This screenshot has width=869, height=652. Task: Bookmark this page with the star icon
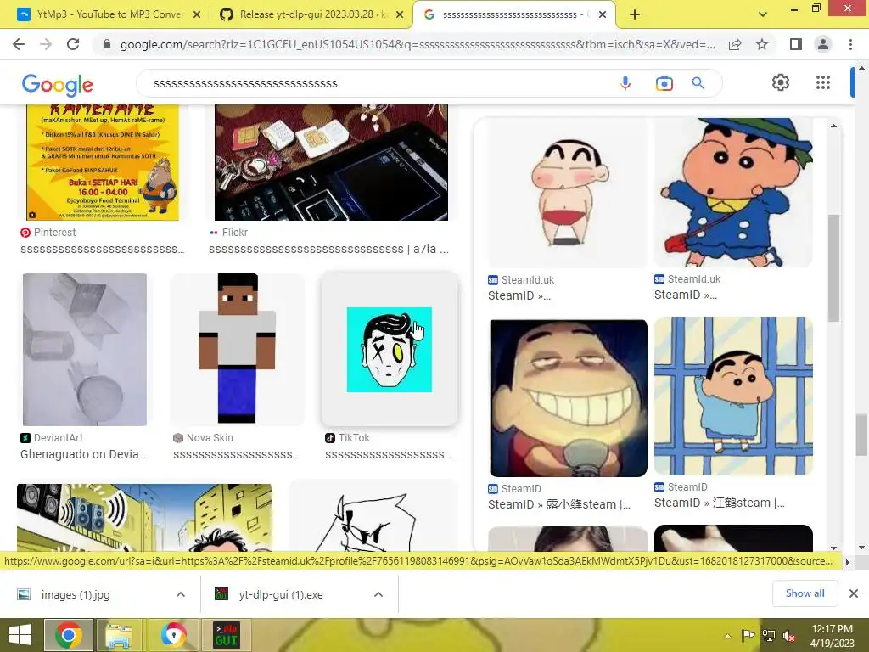point(762,44)
